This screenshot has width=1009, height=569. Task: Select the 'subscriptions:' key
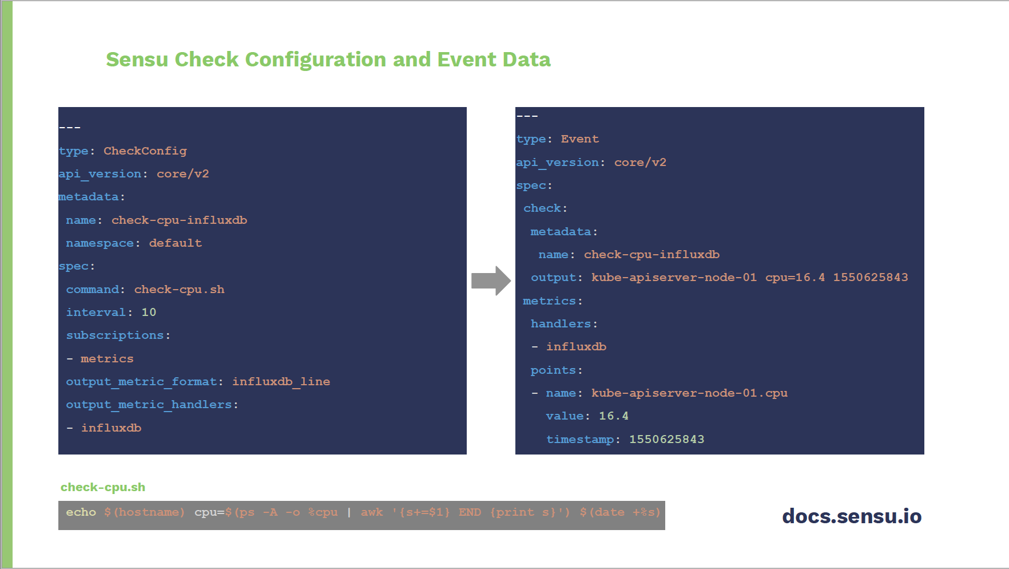118,335
